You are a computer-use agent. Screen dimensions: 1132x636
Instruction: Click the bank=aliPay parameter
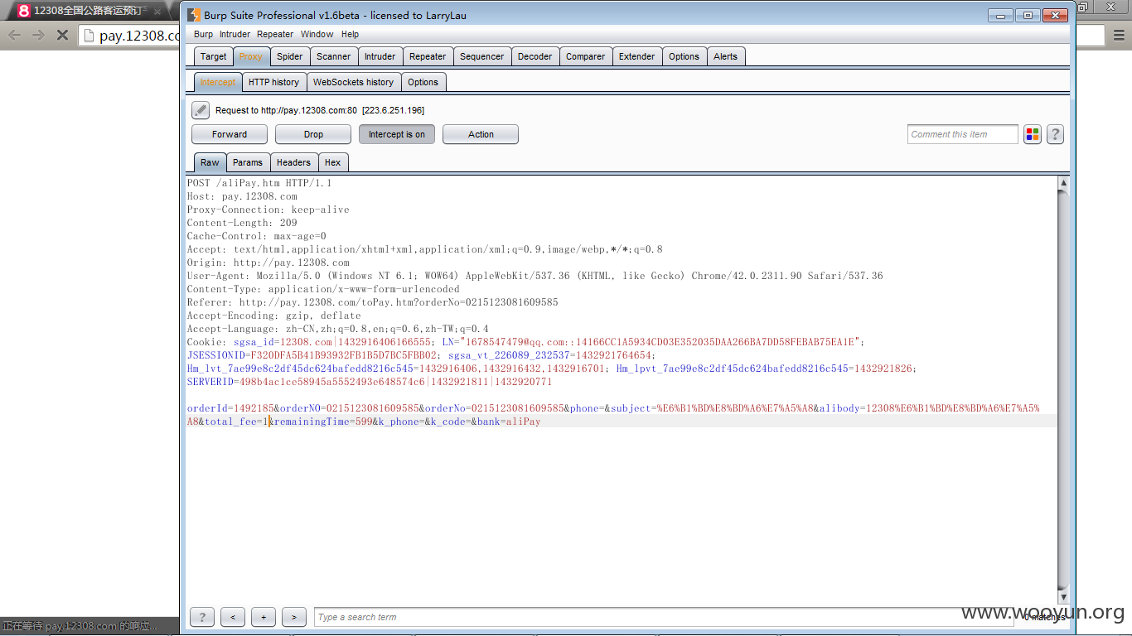tap(509, 422)
